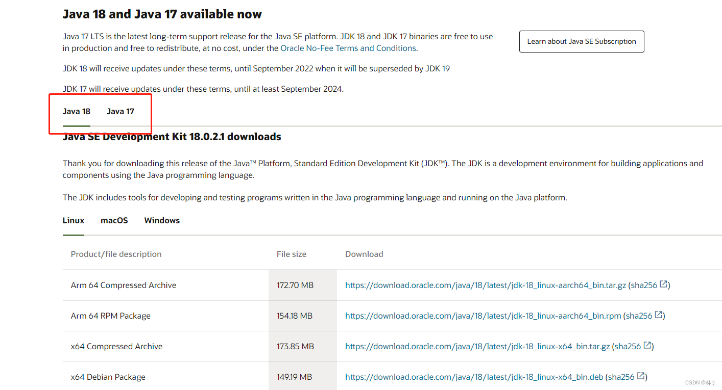The image size is (722, 390).
Task: Open sha256 link for x64 tar.gz
Action: click(628, 346)
